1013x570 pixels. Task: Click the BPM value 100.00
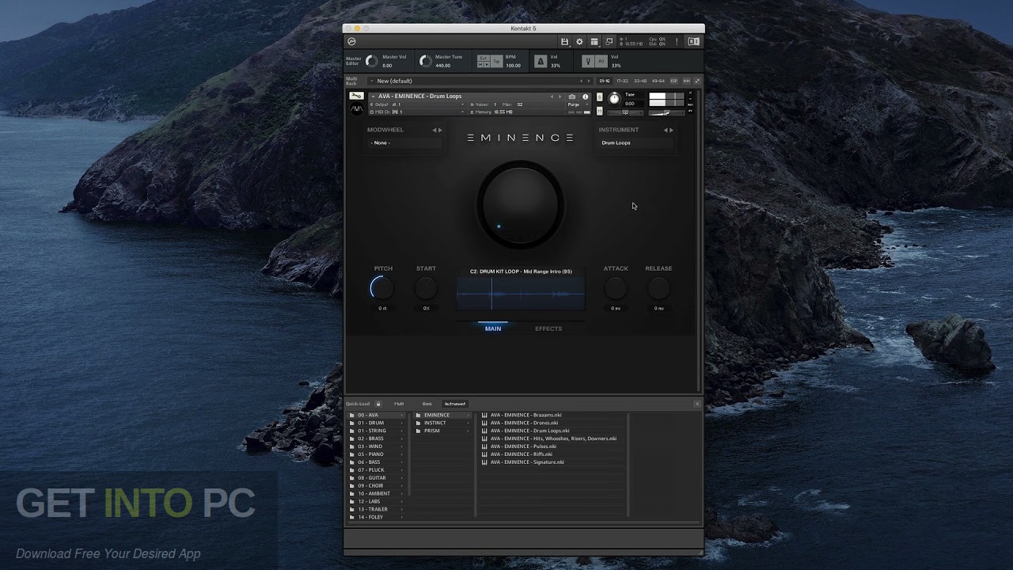pos(513,66)
